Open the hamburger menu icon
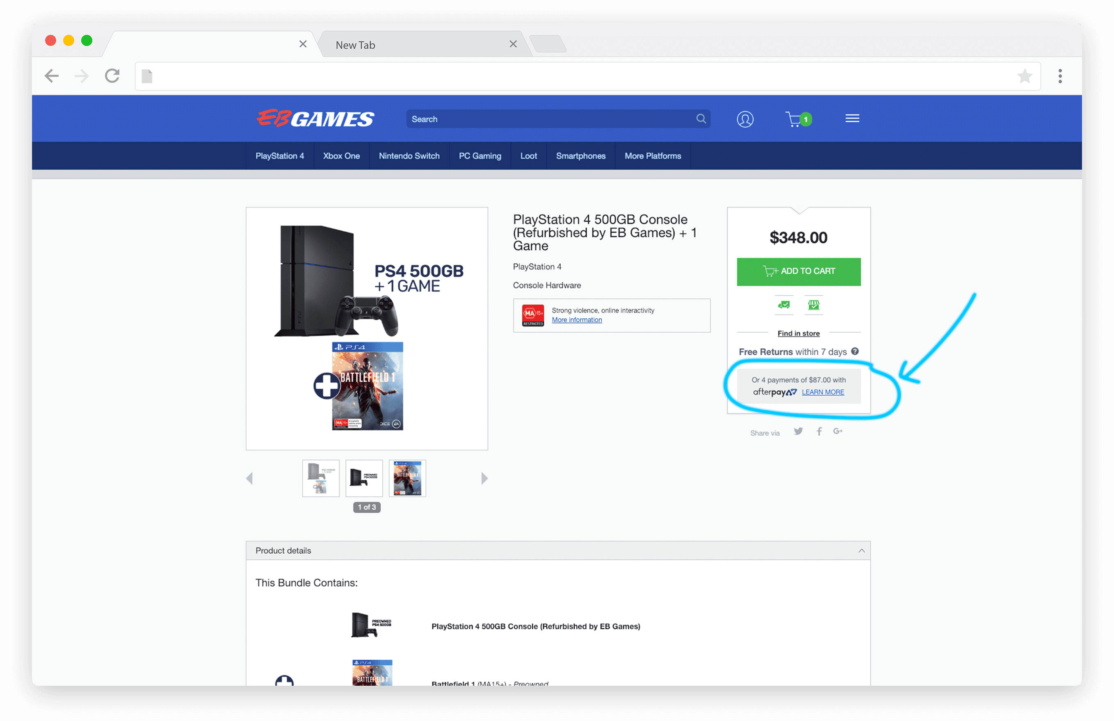Viewport: 1114px width, 721px height. pyautogui.click(x=852, y=119)
